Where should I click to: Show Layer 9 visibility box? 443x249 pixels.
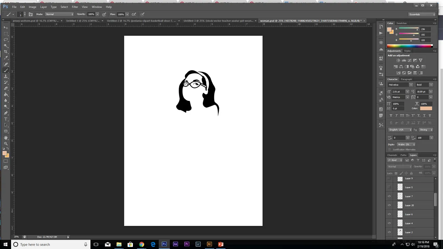(x=389, y=178)
